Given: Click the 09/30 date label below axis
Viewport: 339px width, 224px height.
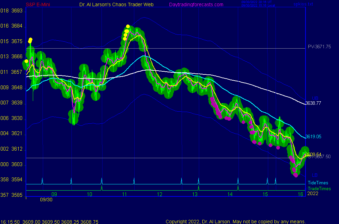Looking at the screenshot, I should click(46, 200).
